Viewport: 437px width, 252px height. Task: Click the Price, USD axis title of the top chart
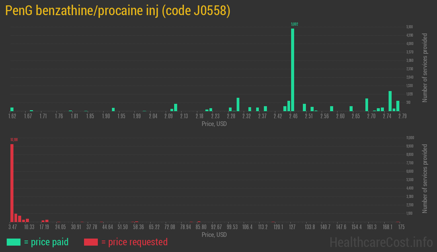point(214,124)
